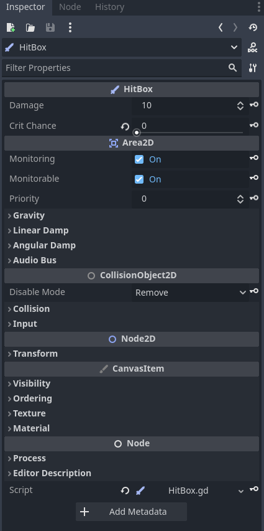Load an existing resource using the folder icon
The image size is (264, 531).
[30, 27]
